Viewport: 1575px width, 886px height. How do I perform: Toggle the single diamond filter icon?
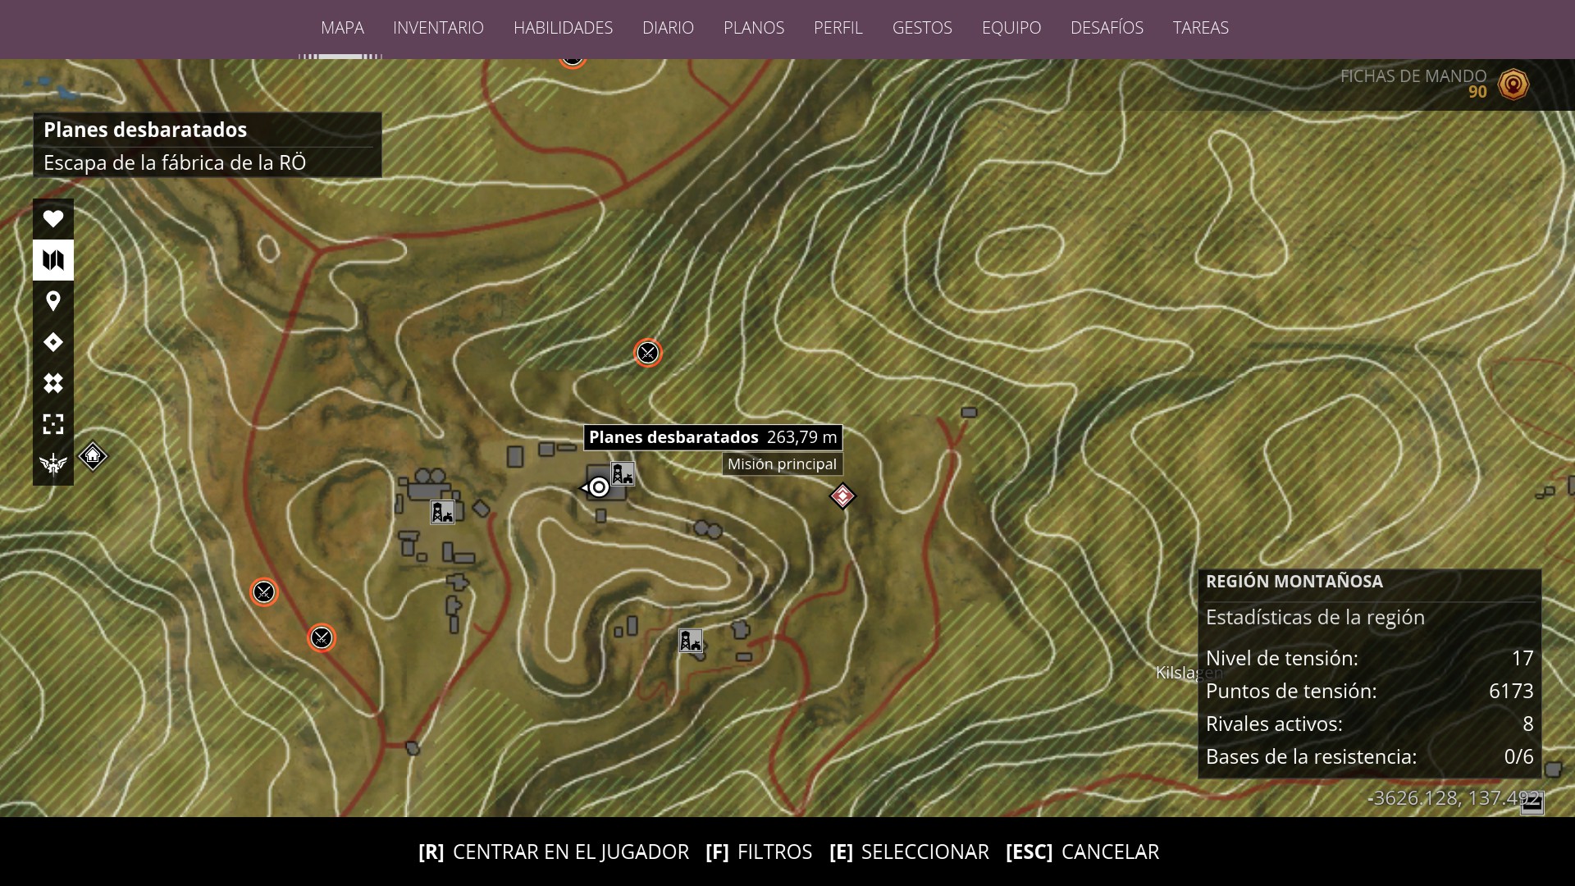point(53,342)
